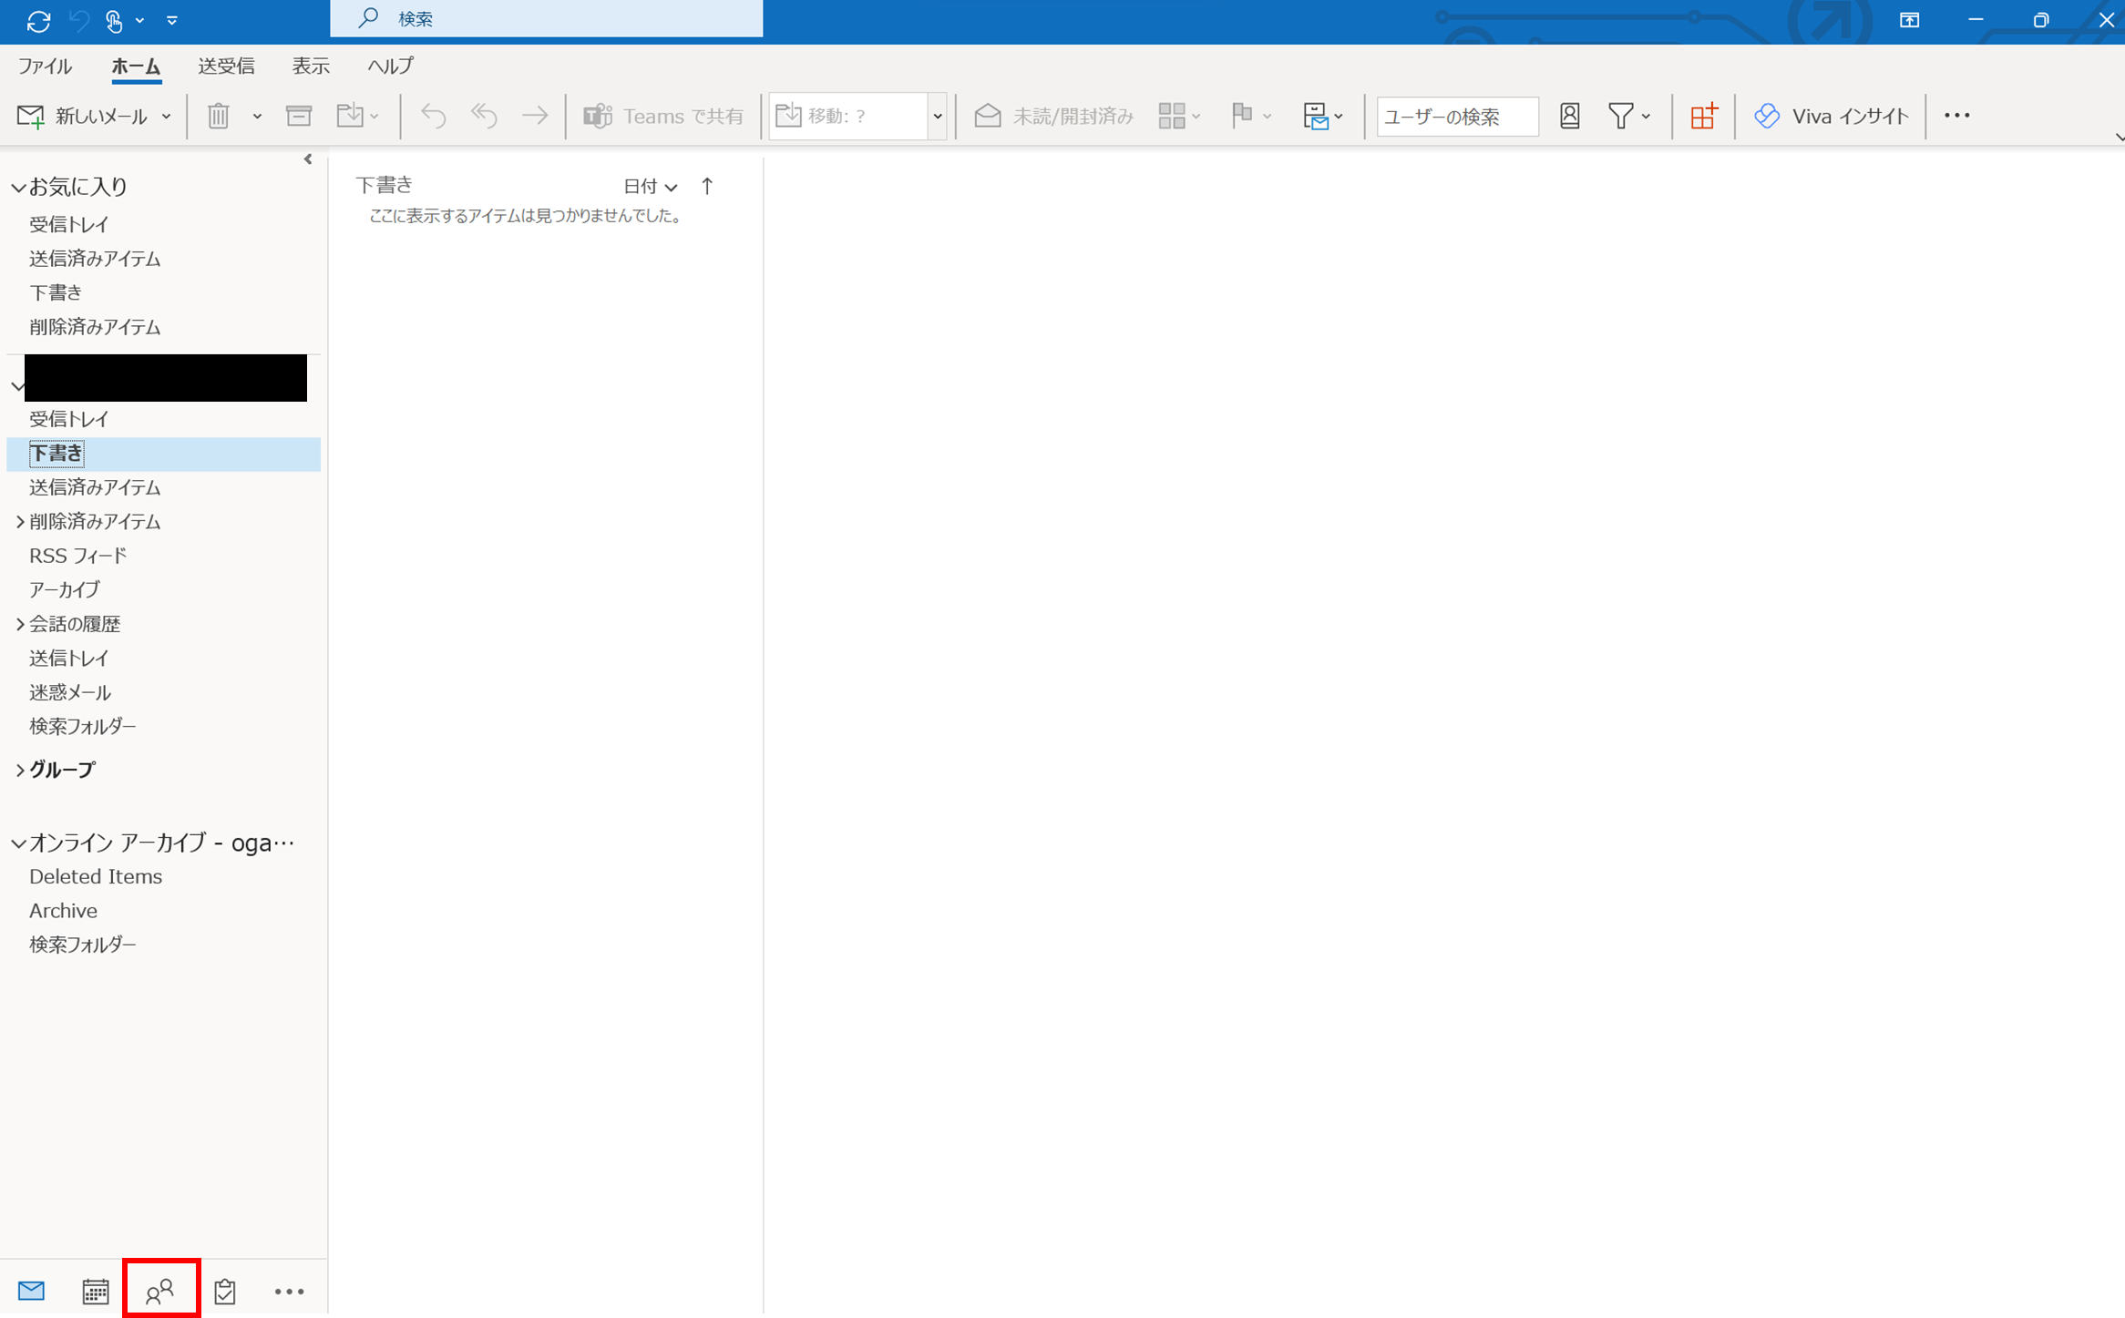The height and width of the screenshot is (1318, 2125).
Task: Click the Archive box icon
Action: coord(299,116)
